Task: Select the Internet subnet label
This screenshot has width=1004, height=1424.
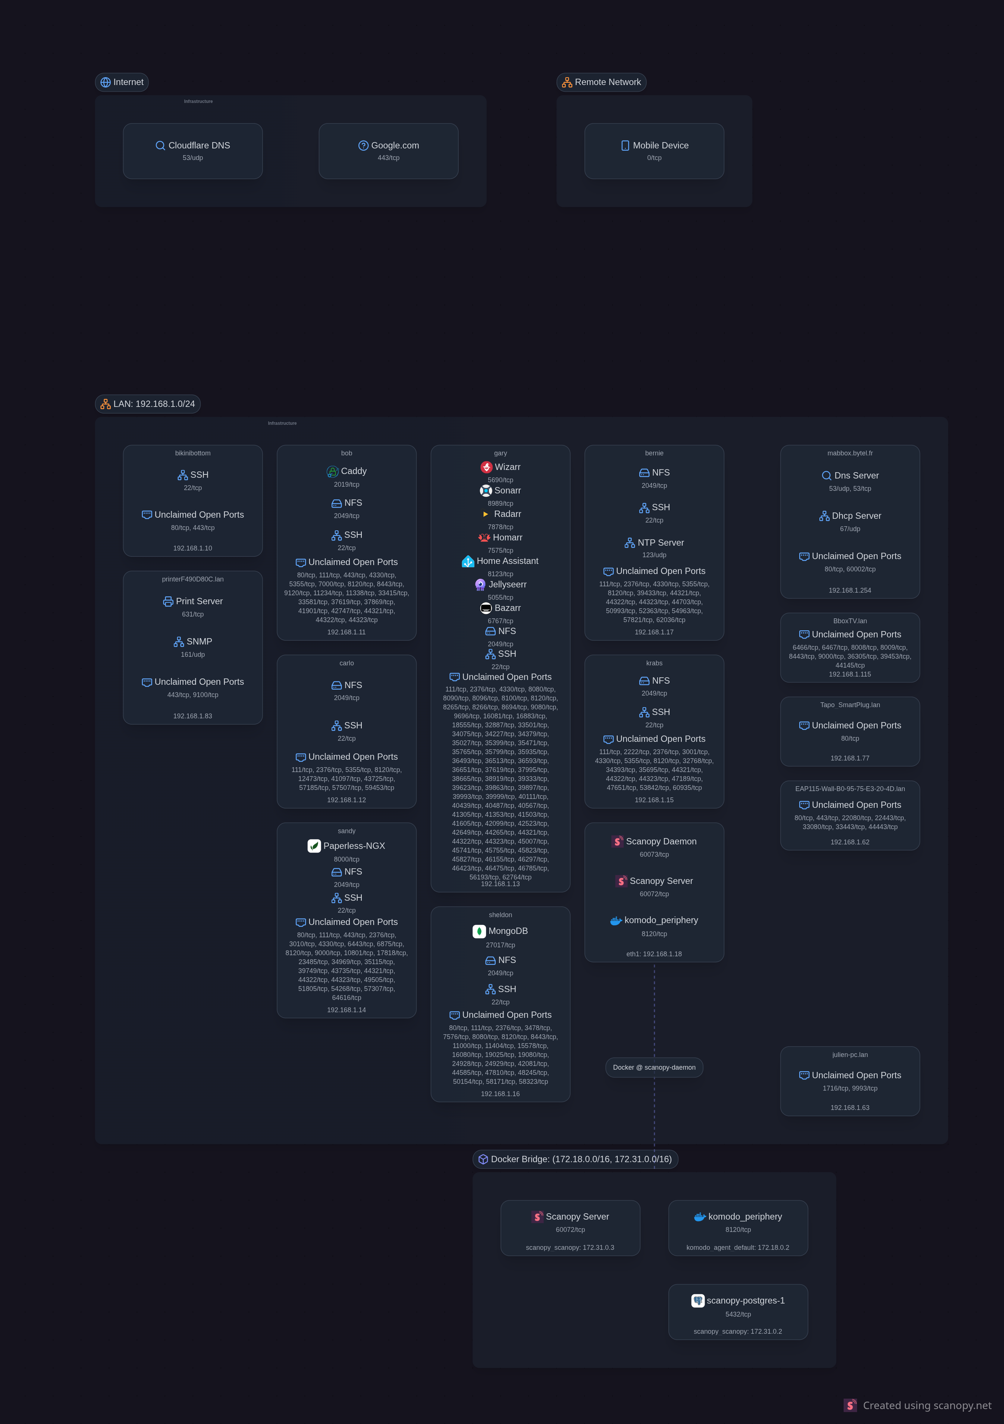Action: tap(122, 82)
